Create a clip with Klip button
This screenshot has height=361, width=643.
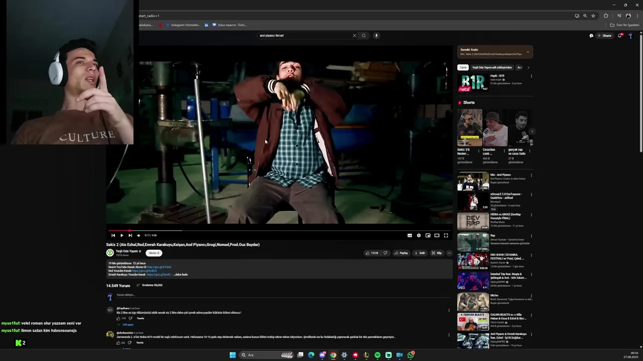pos(437,253)
